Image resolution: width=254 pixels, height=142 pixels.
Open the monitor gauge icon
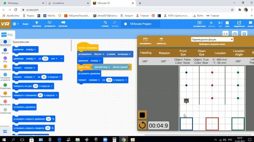pos(235,34)
